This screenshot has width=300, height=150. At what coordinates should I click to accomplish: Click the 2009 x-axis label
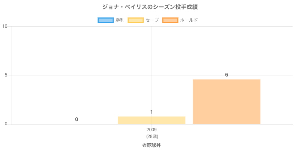click(151, 130)
